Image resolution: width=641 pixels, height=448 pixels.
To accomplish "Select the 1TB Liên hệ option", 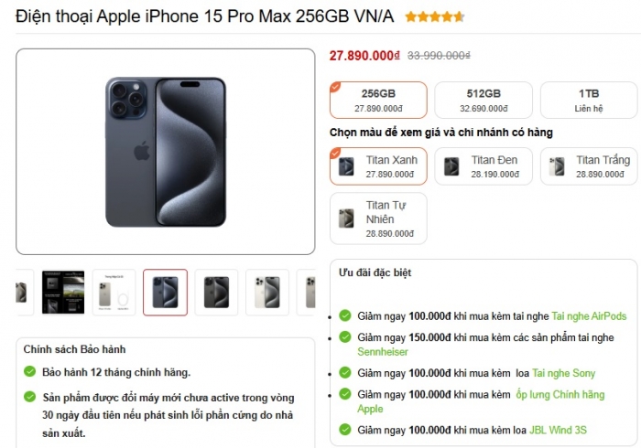I will click(589, 100).
